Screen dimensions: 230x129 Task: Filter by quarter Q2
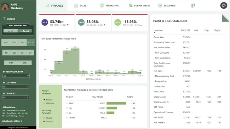pos(14,53)
